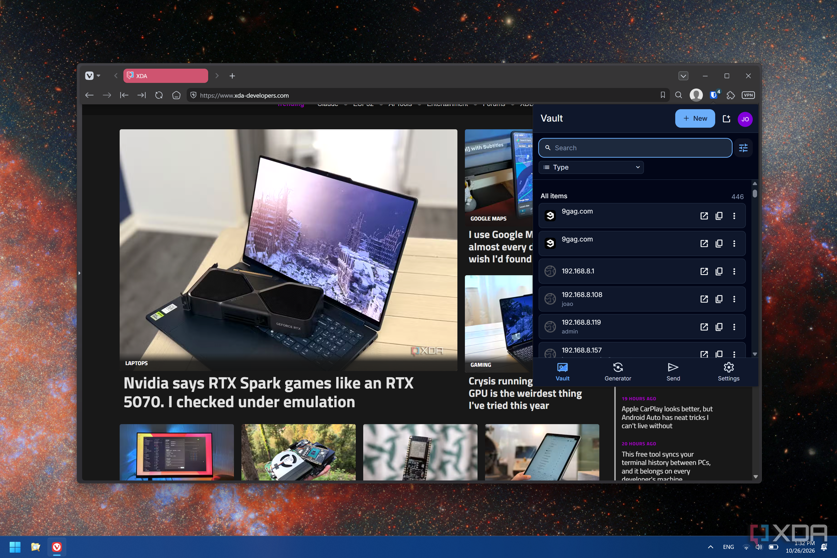Copy credentials for first 9gag.com entry

click(x=718, y=216)
